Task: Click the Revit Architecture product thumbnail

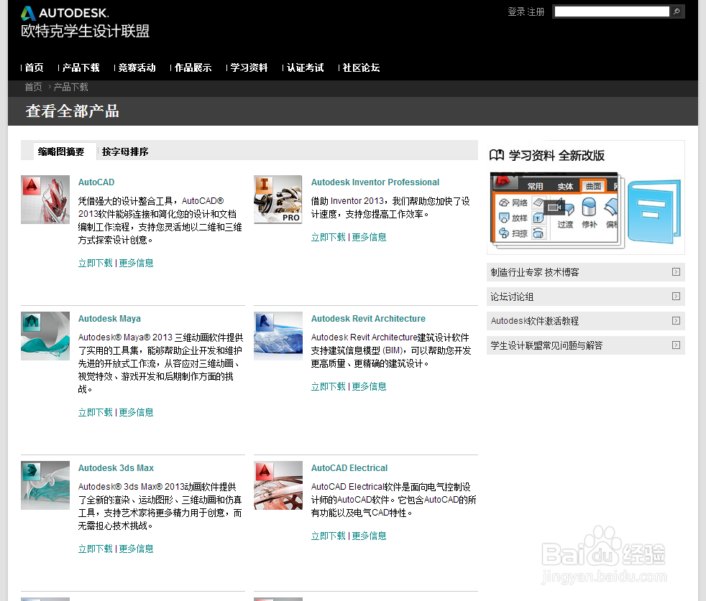Action: (278, 336)
